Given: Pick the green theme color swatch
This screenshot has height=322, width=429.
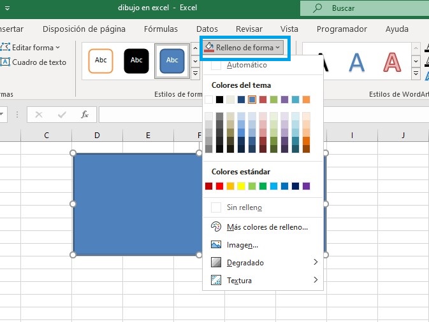Looking at the screenshot, I should click(x=273, y=99).
